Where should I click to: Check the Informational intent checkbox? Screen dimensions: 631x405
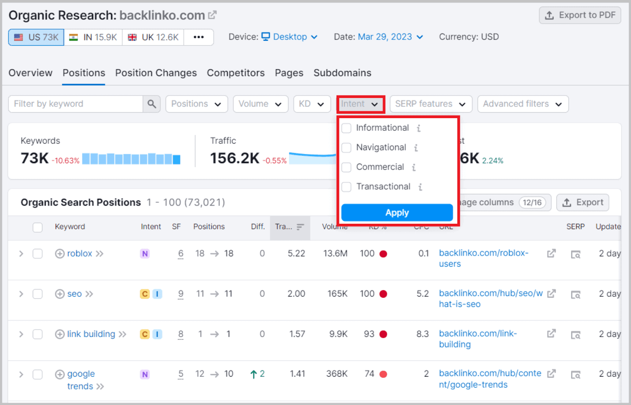click(x=346, y=128)
